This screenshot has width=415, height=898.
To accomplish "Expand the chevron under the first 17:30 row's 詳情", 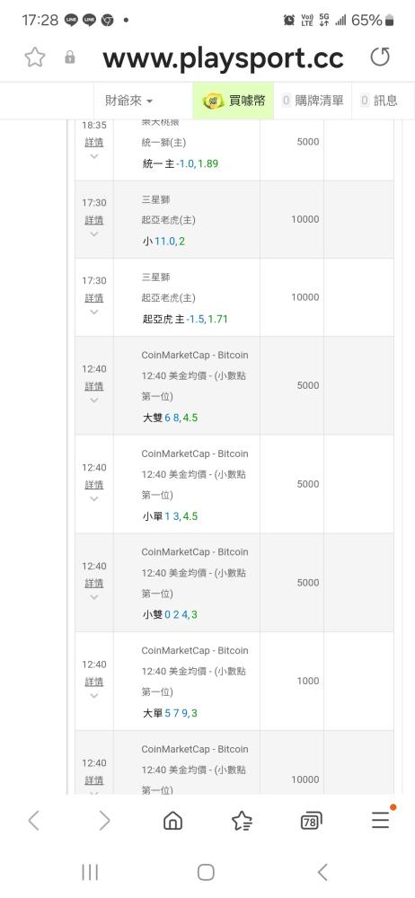I will point(94,233).
